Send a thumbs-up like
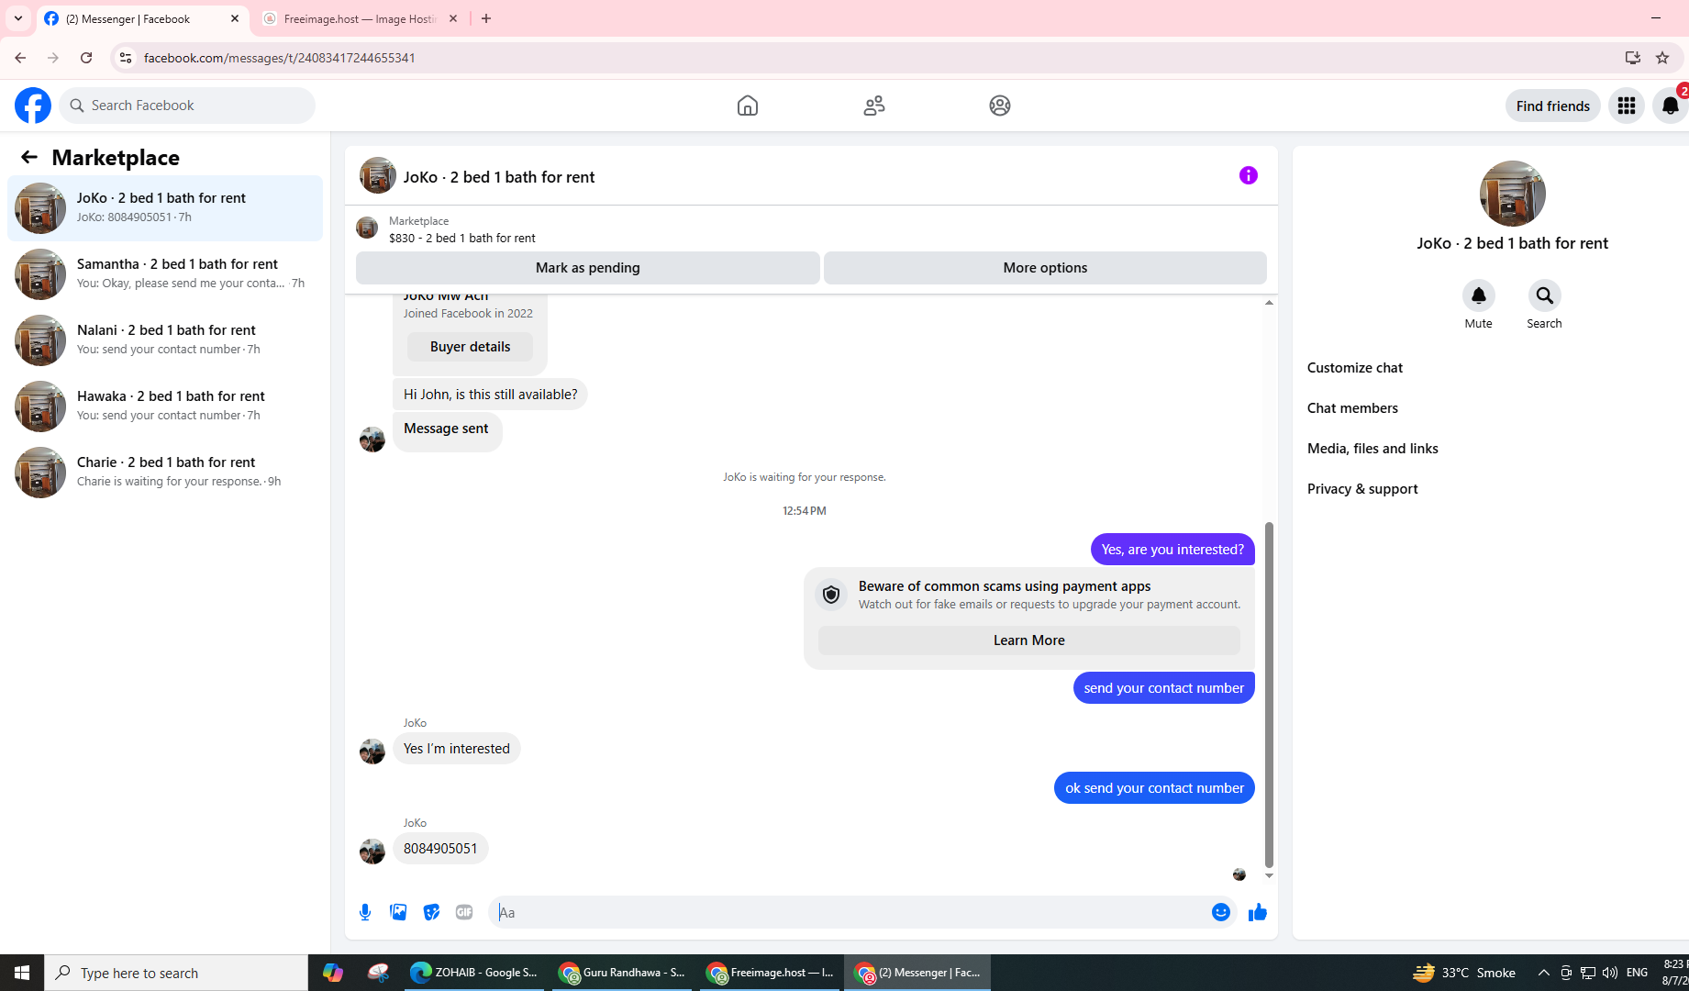The image size is (1689, 991). tap(1258, 912)
